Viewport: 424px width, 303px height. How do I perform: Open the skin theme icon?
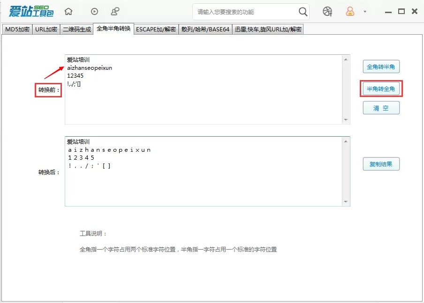[x=327, y=11]
